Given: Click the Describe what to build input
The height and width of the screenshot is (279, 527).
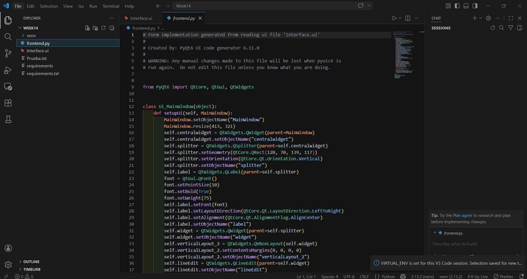Looking at the screenshot, I should [476, 244].
